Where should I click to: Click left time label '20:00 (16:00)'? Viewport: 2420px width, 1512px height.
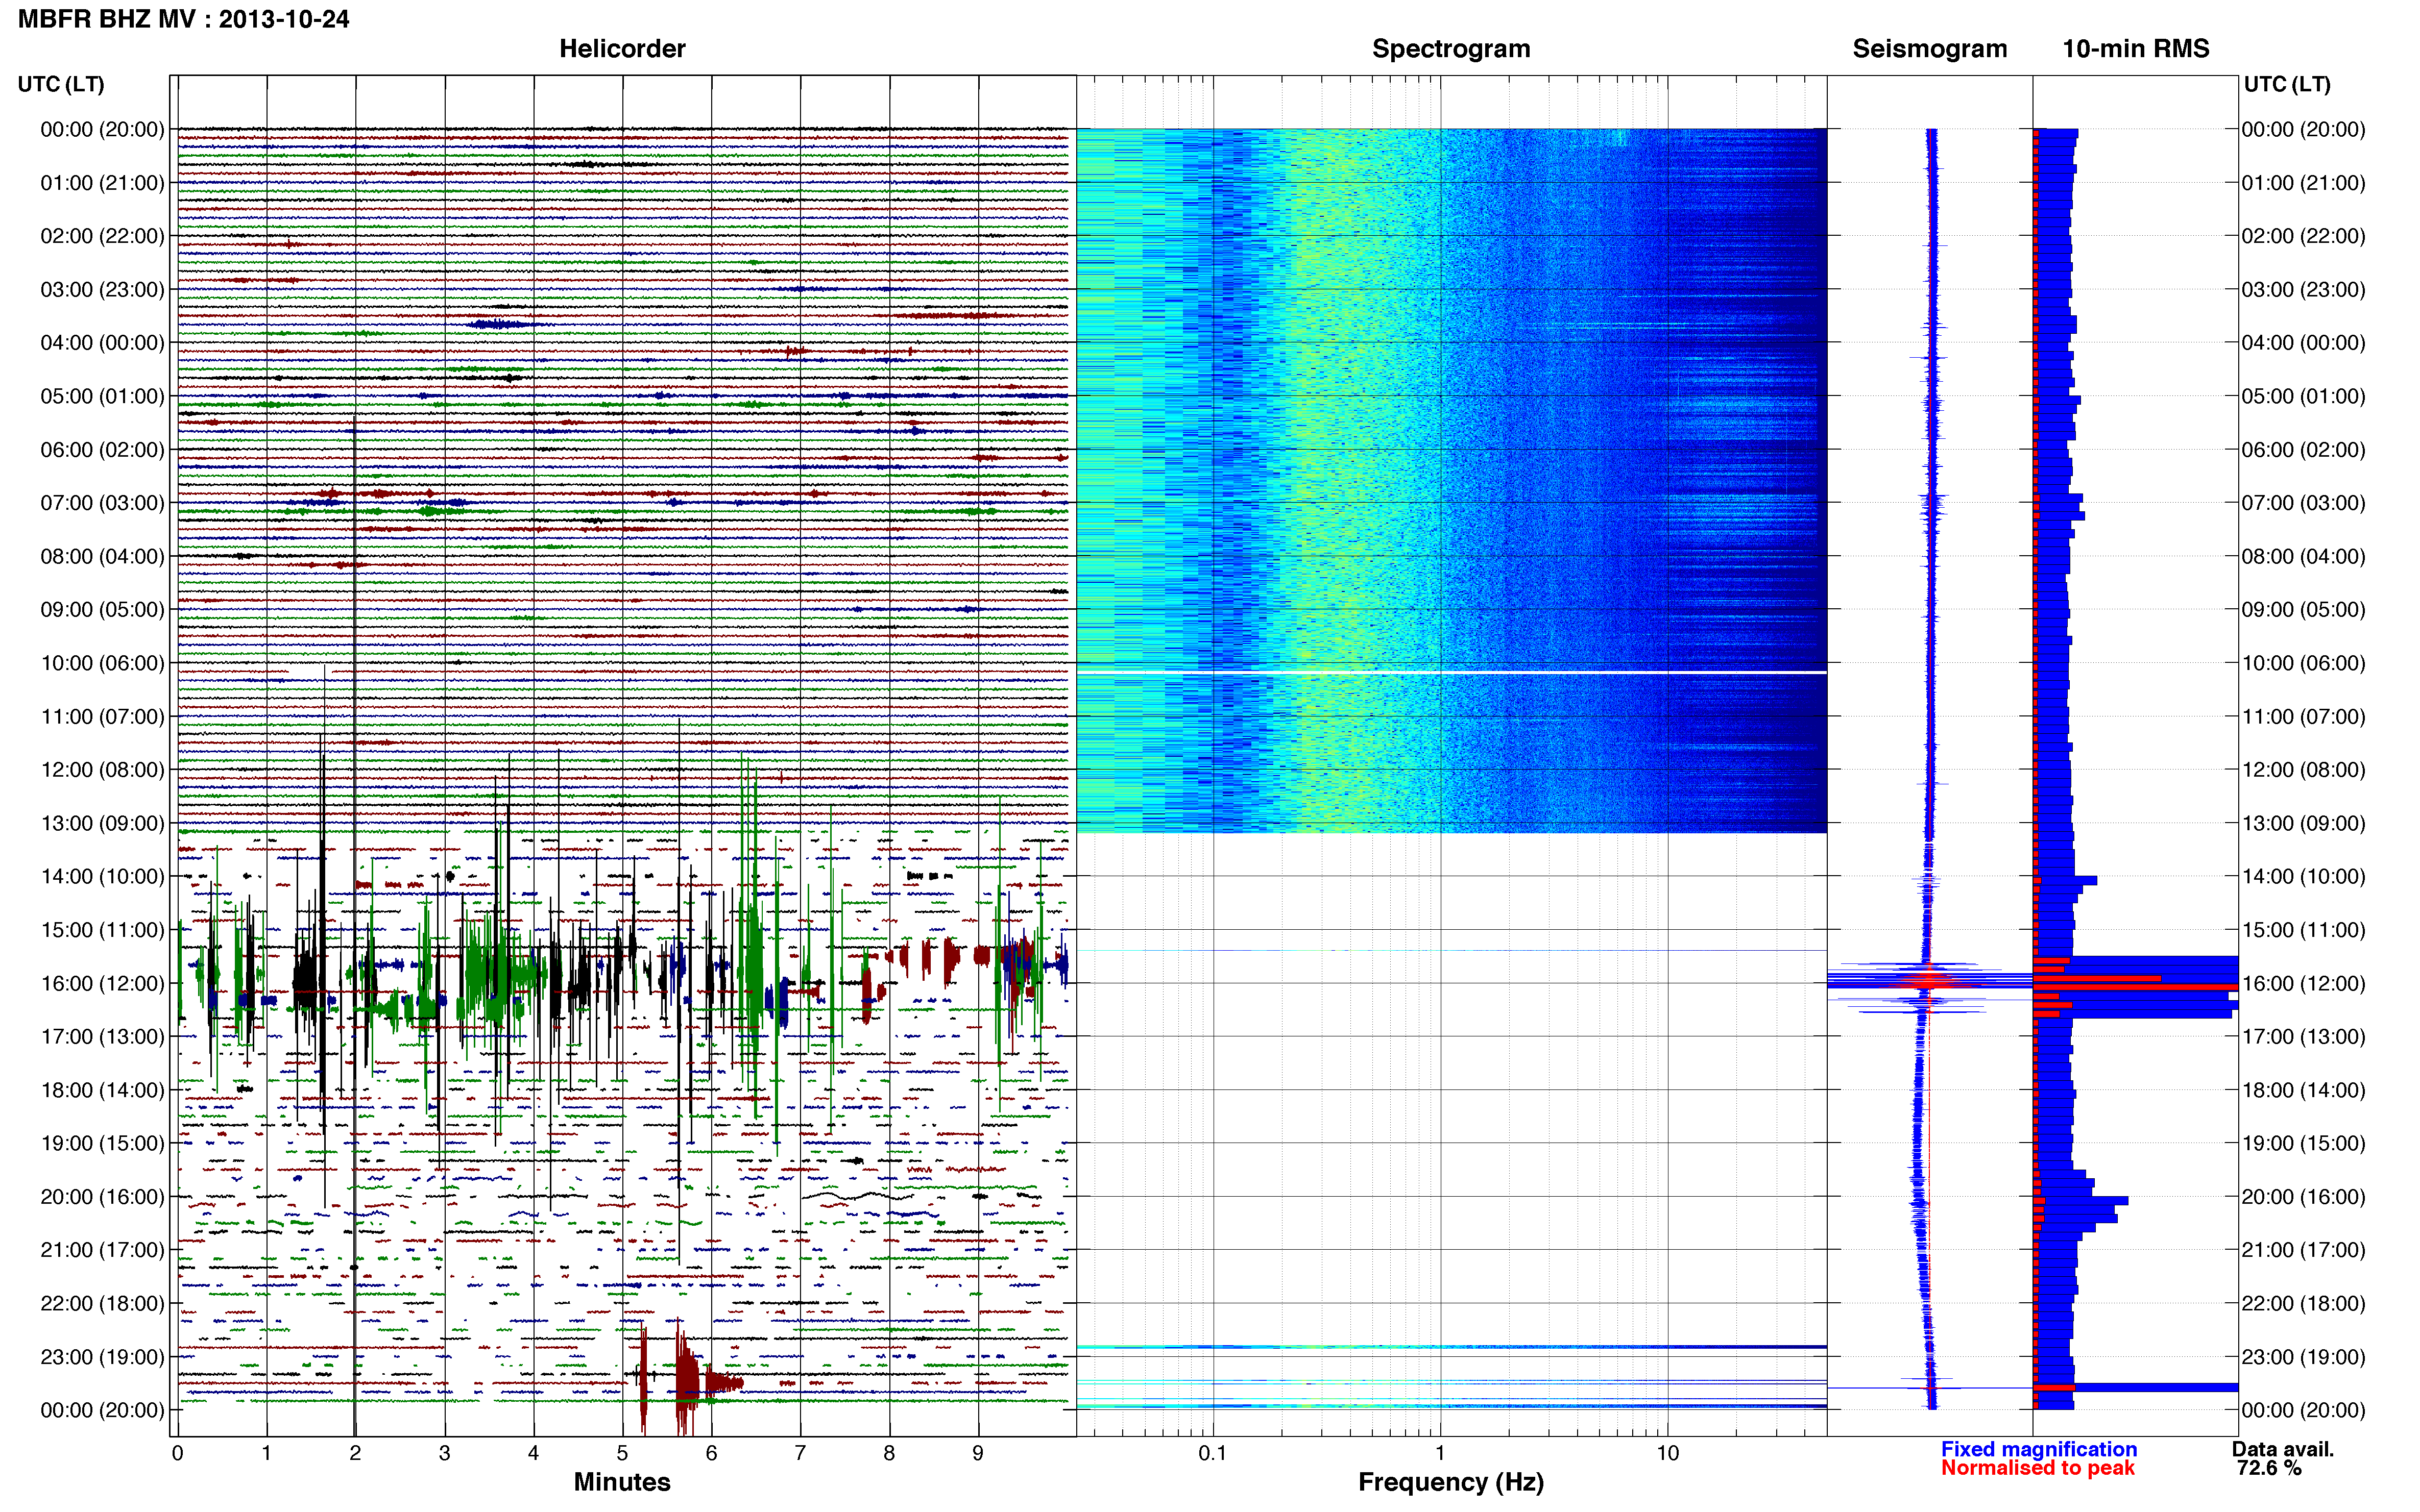(x=102, y=1196)
